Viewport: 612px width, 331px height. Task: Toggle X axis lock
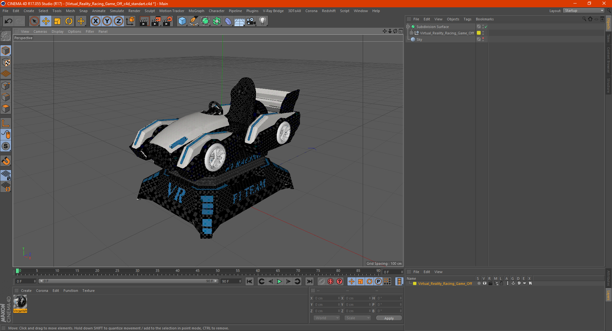point(95,21)
